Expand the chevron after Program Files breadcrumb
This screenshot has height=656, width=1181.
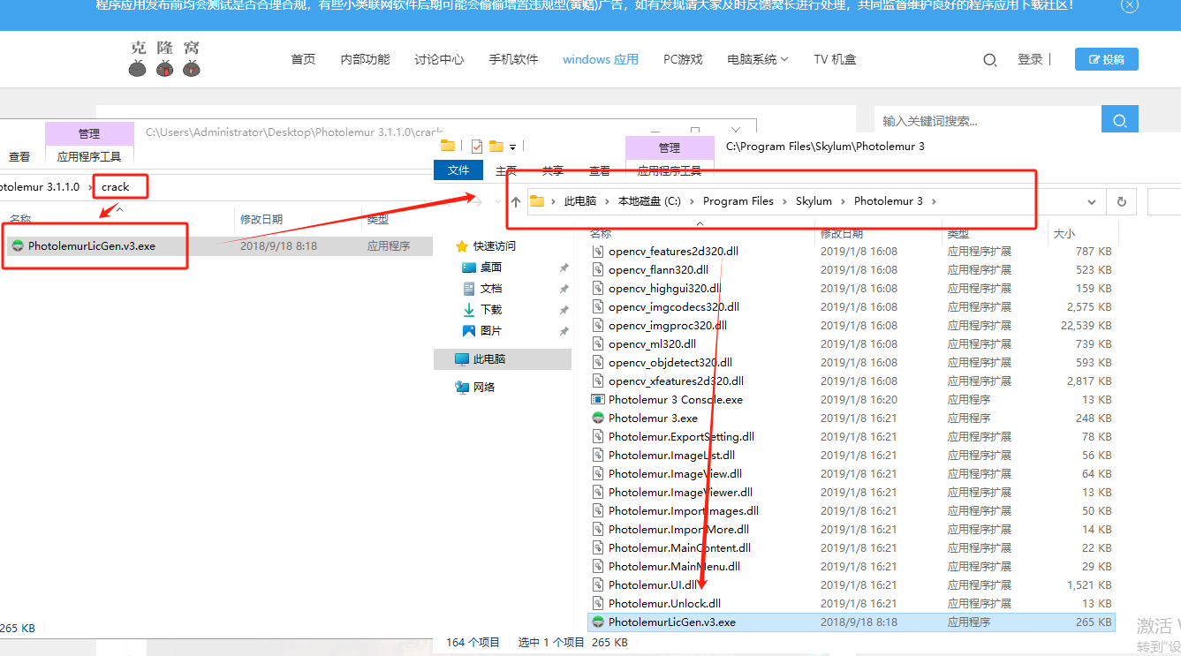click(x=783, y=201)
